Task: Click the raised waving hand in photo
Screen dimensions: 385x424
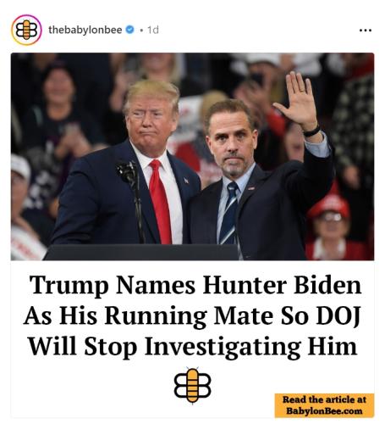Action: [x=298, y=101]
